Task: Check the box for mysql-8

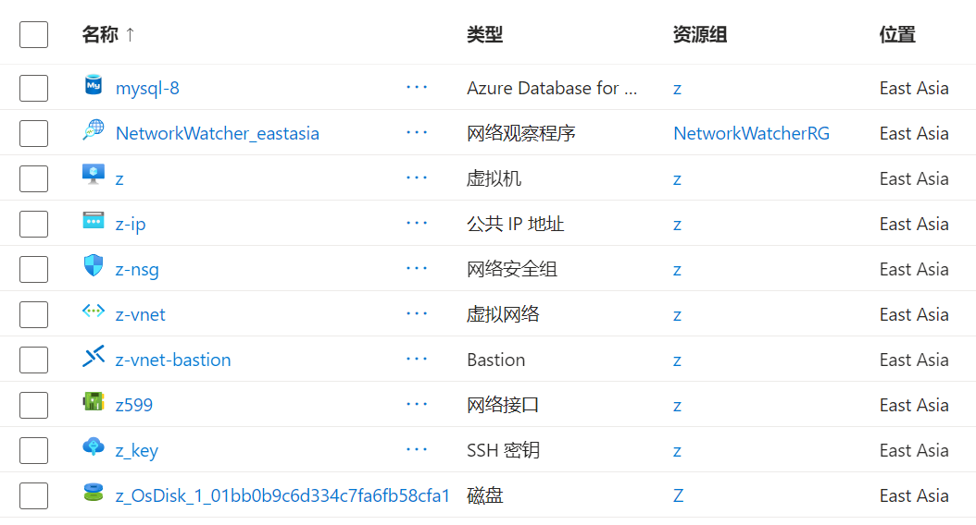Action: (33, 88)
